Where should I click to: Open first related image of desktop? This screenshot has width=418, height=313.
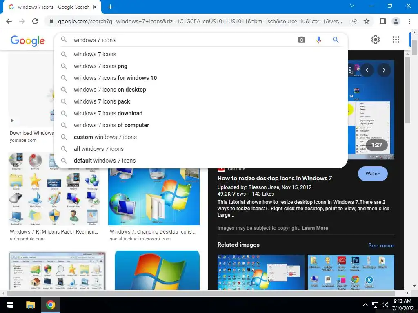click(x=261, y=272)
